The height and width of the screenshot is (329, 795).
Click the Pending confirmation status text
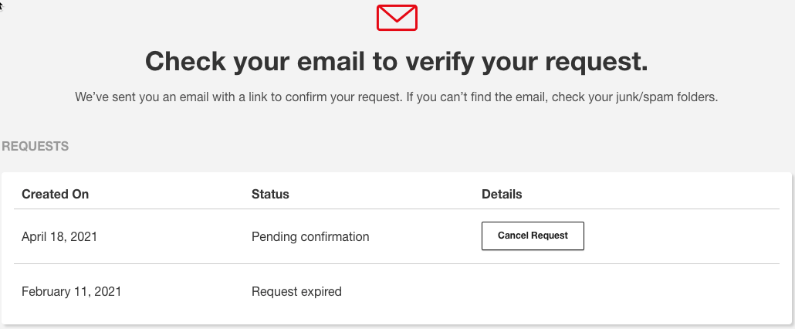(310, 237)
